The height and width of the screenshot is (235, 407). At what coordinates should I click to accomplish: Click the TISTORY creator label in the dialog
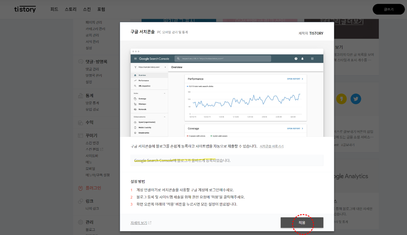[x=316, y=33]
